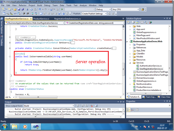The height and width of the screenshot is (131, 174).
Task: Click the Decrease Indent toolbar icon
Action: (24, 14)
